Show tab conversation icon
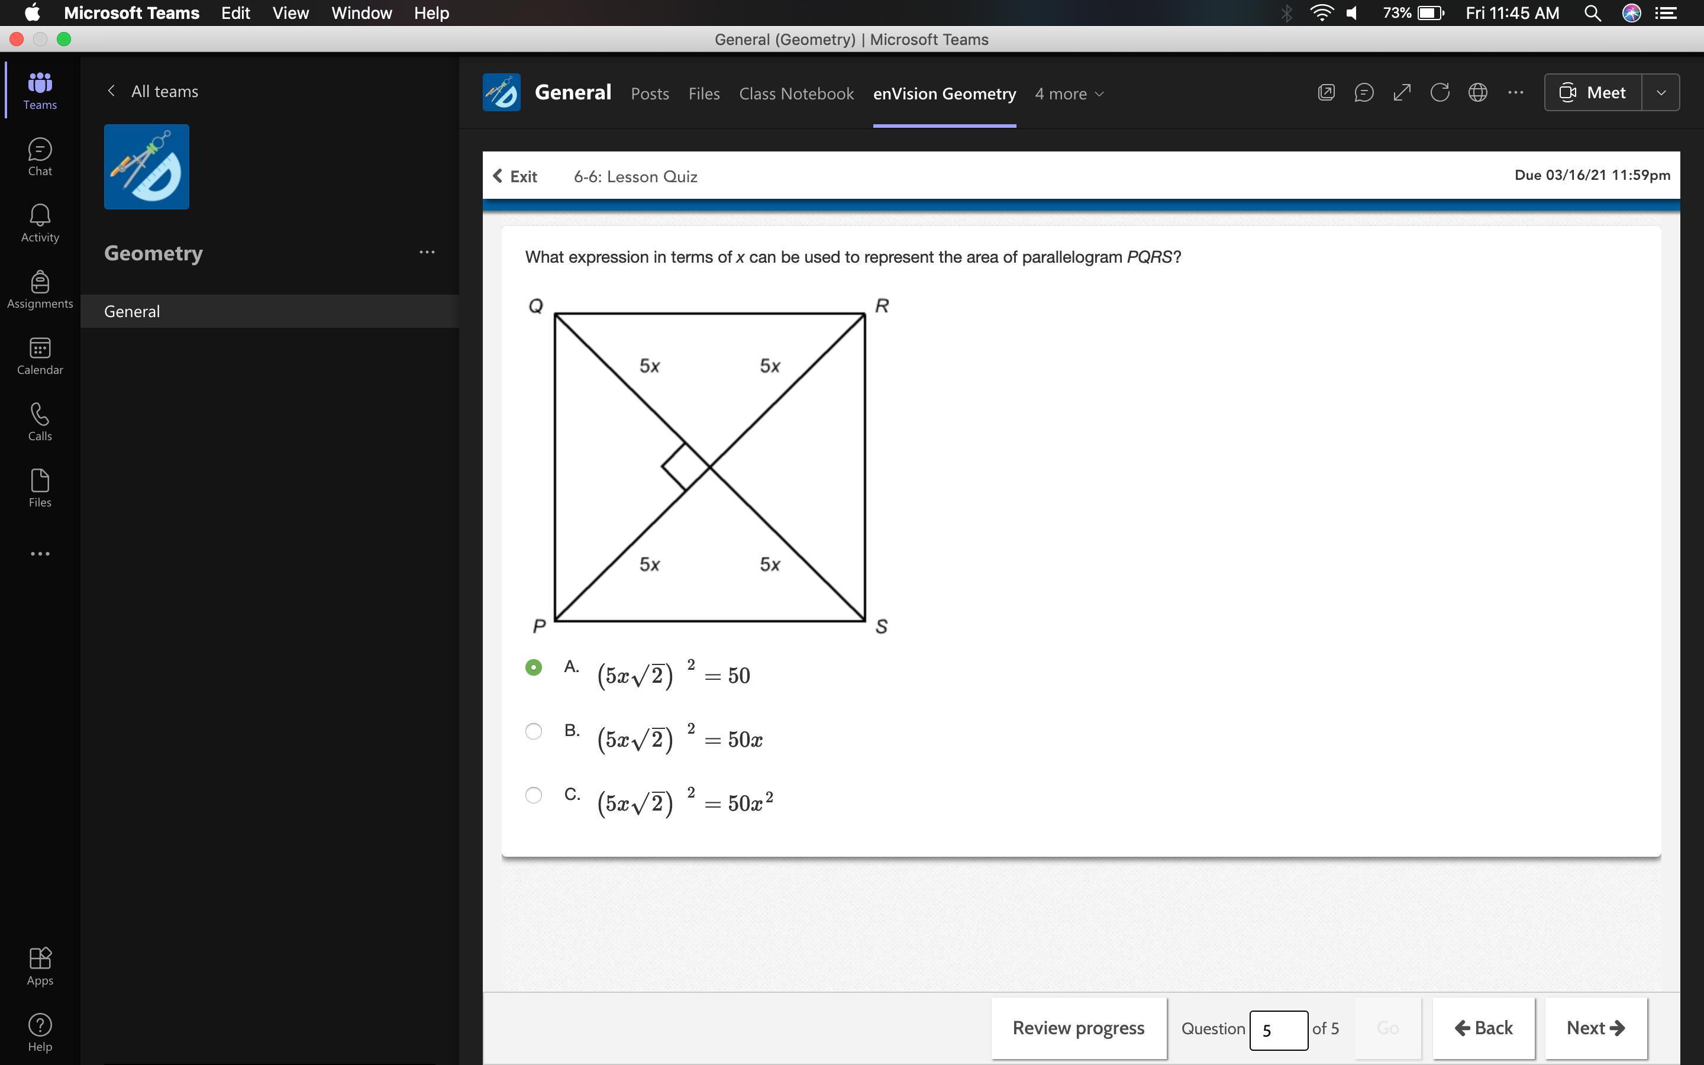The image size is (1704, 1065). point(1363,92)
